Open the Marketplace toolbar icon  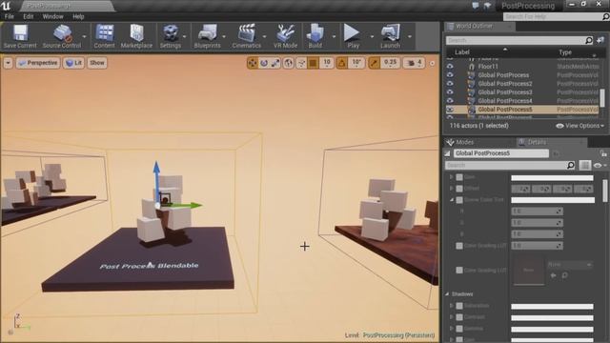point(136,36)
